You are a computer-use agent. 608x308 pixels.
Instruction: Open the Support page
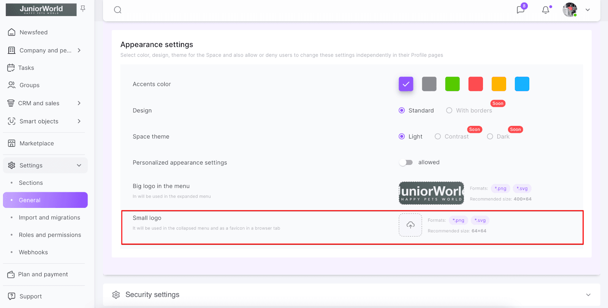click(x=30, y=296)
